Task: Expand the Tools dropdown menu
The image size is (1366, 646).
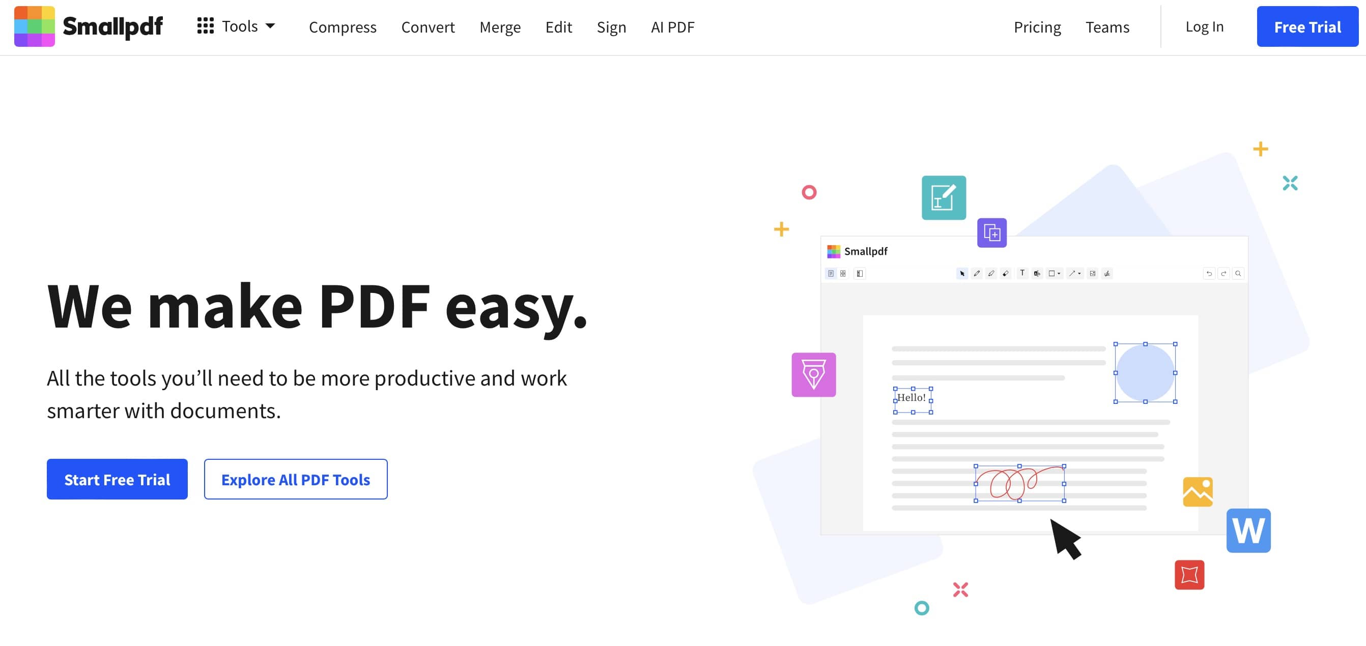Action: (x=270, y=26)
